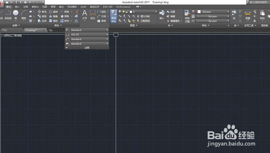The height and width of the screenshot is (153, 270).
Task: Click the Table (表格) tool
Action: [102, 21]
